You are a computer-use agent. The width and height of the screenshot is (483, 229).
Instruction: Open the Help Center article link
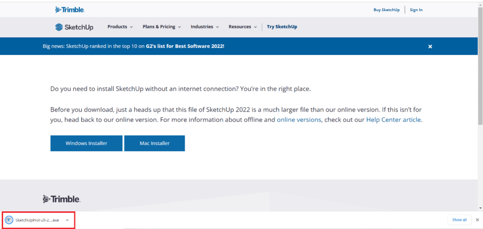(x=393, y=120)
